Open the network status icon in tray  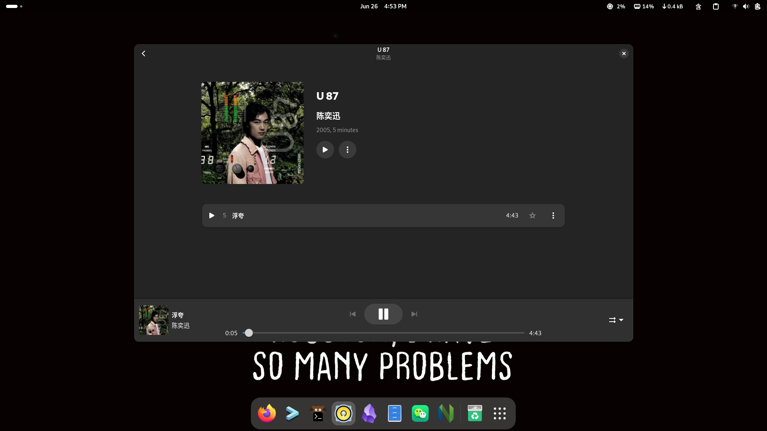coord(734,6)
